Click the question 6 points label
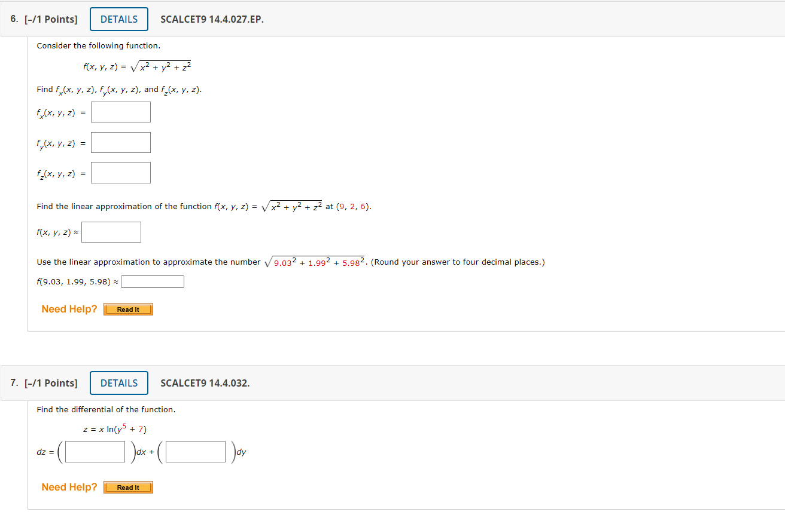 (x=51, y=19)
